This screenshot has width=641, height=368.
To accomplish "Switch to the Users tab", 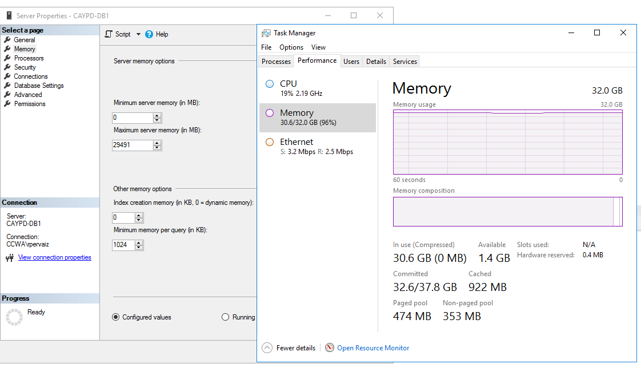I will coord(351,62).
